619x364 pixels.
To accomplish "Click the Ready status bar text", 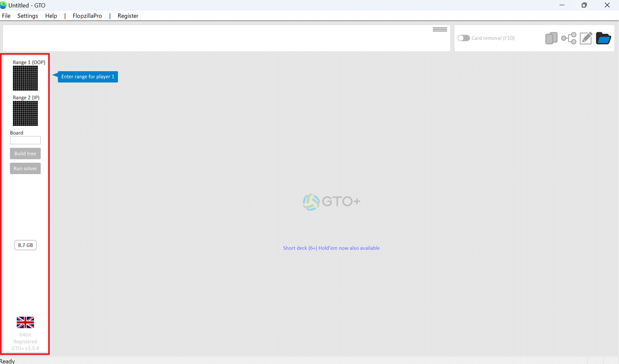I will 8,361.
